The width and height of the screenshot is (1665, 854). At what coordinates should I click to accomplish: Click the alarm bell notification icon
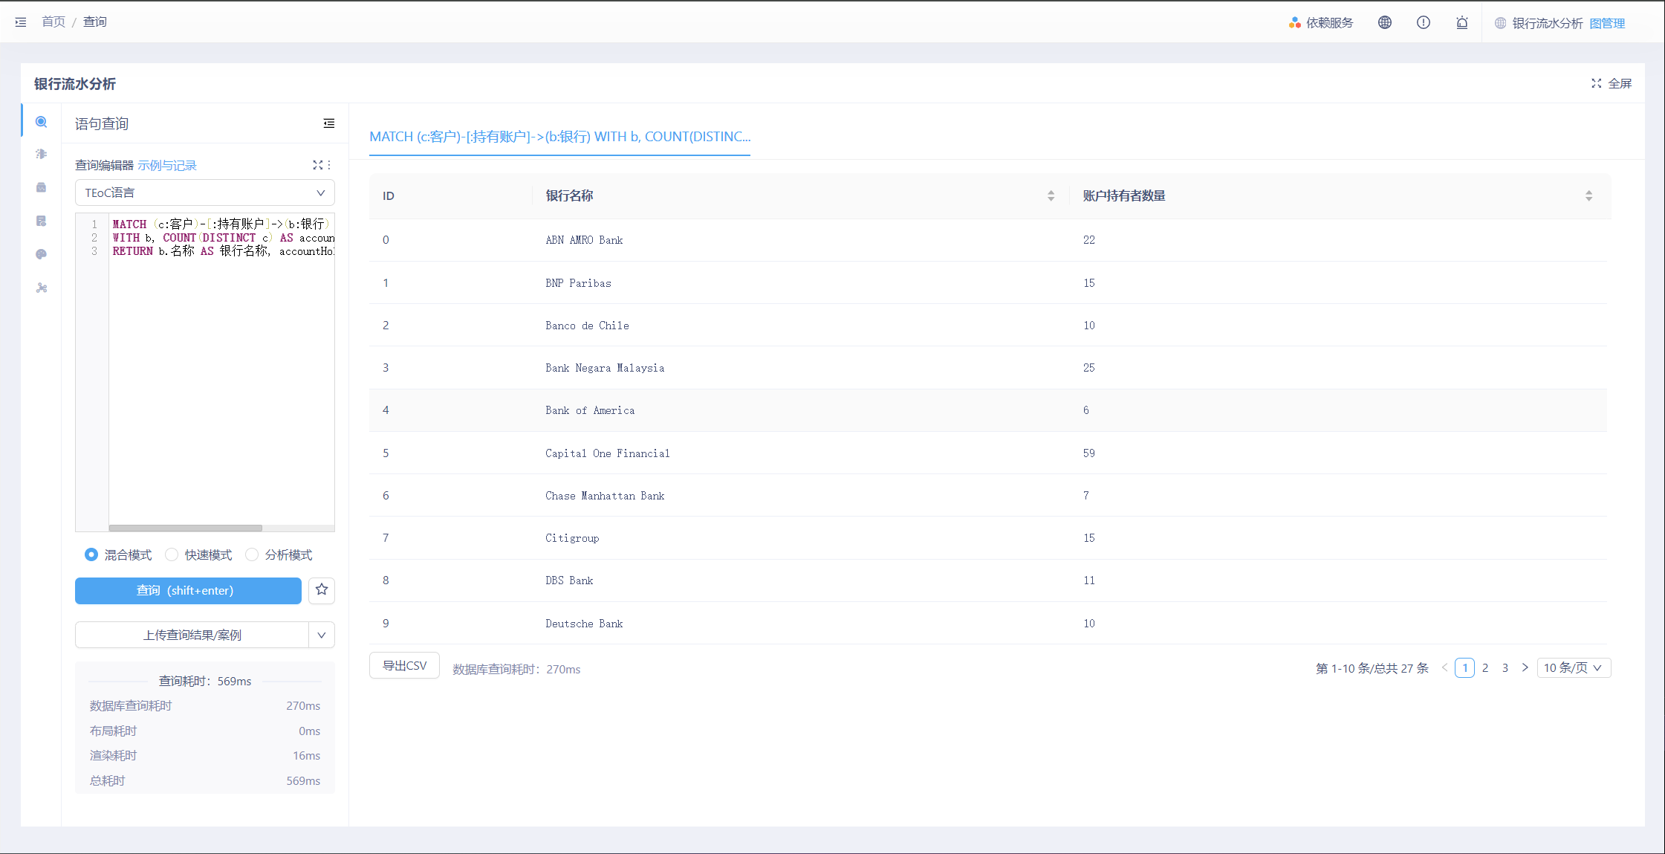(1462, 22)
